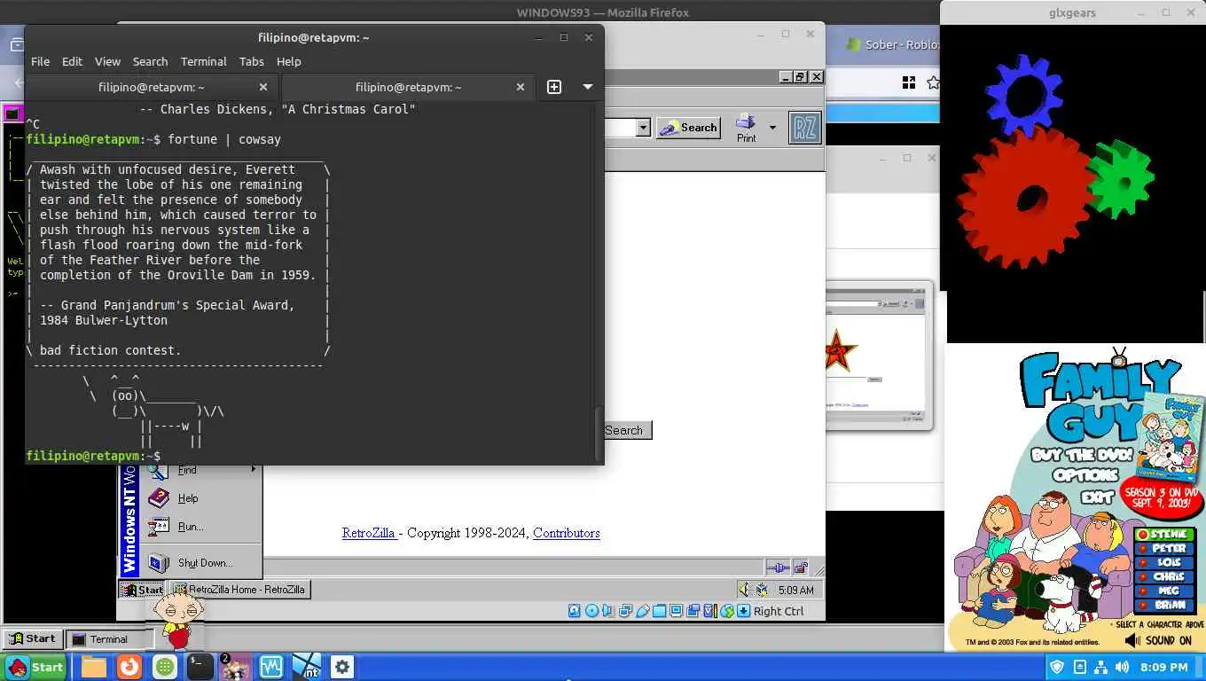The height and width of the screenshot is (681, 1206).
Task: Close the second terminal tab
Action: [x=521, y=87]
